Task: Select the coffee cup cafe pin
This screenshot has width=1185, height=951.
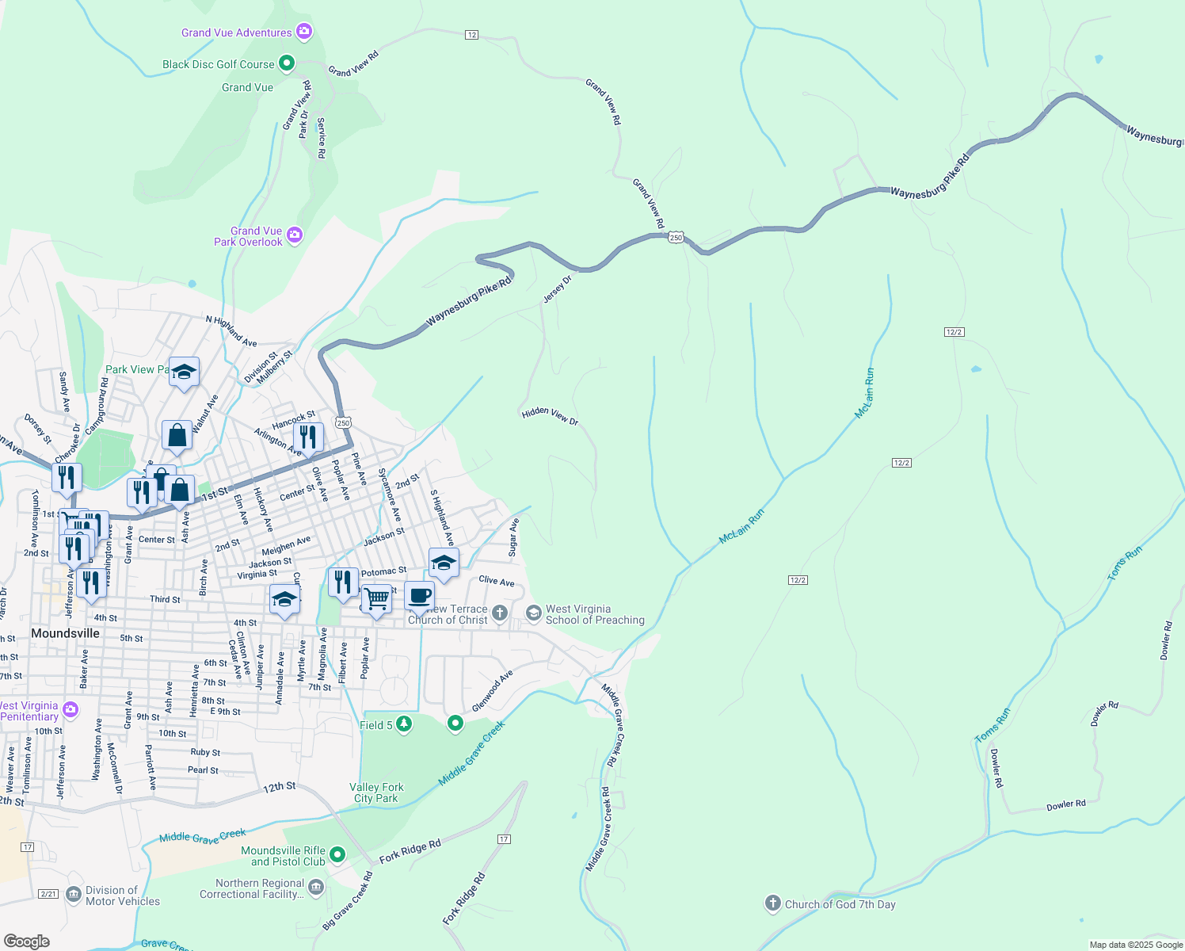Action: click(420, 597)
